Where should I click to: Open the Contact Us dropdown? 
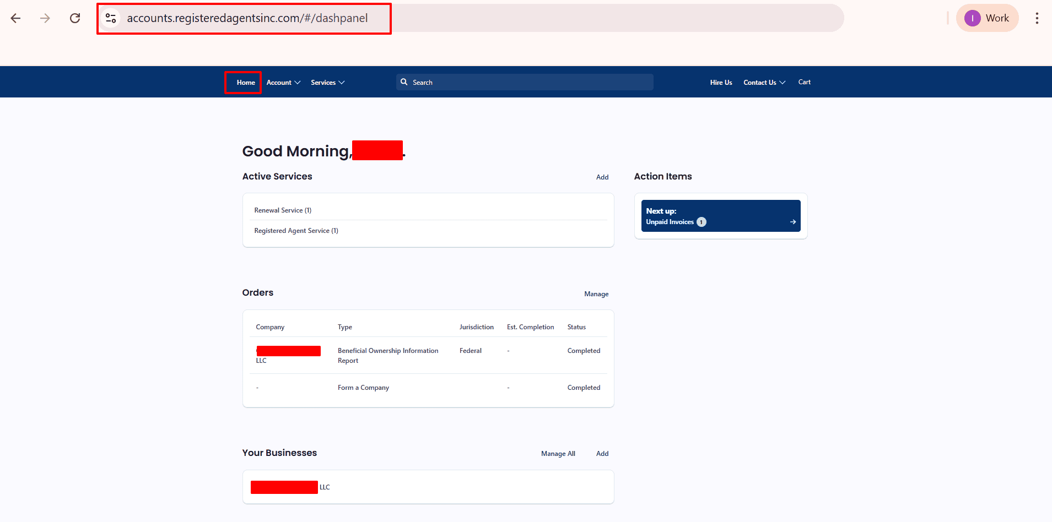point(764,82)
